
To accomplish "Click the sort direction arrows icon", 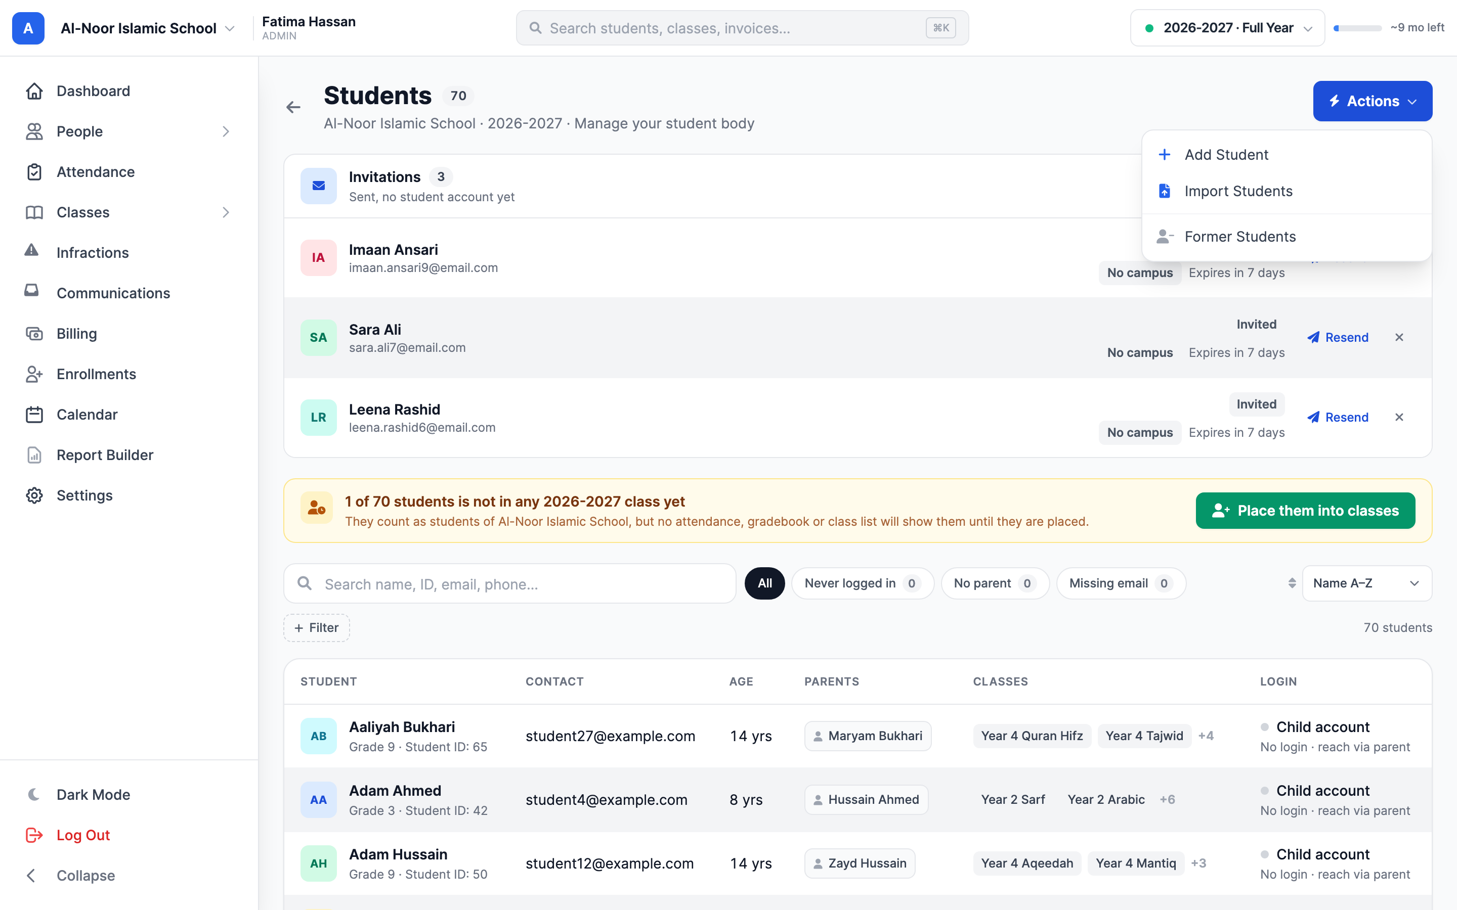I will pos(1292,583).
